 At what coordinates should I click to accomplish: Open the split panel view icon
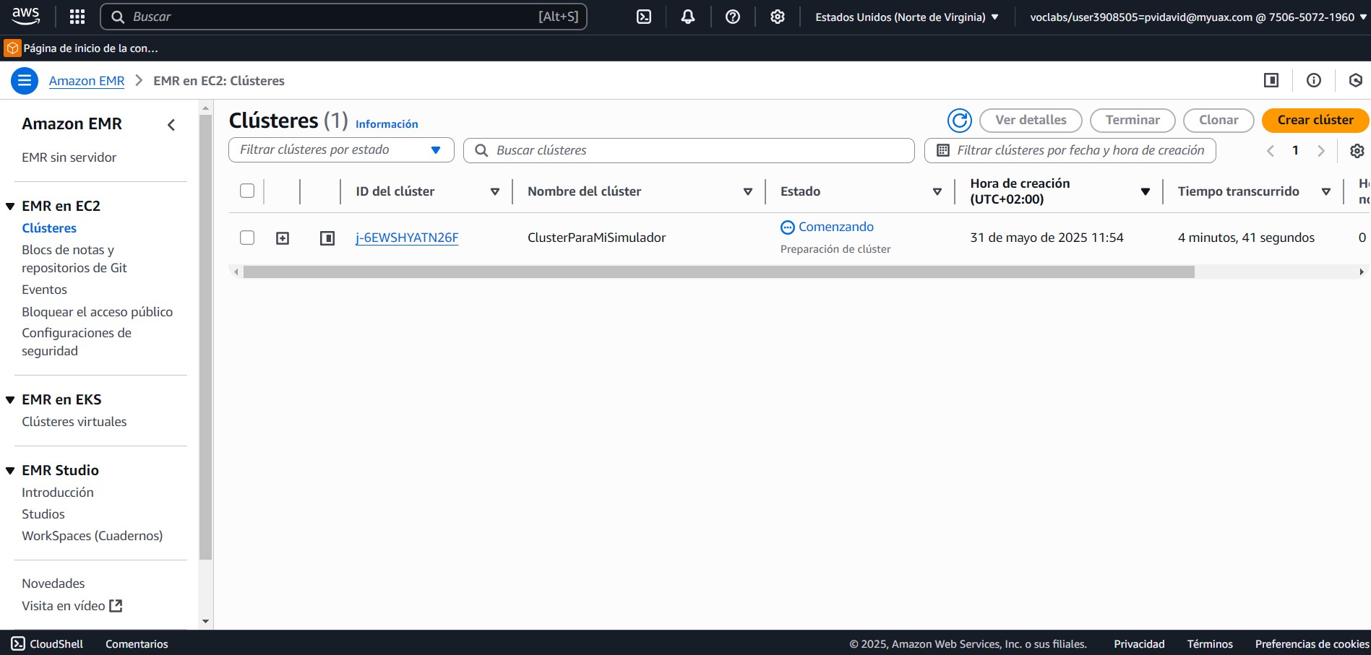tap(1271, 80)
